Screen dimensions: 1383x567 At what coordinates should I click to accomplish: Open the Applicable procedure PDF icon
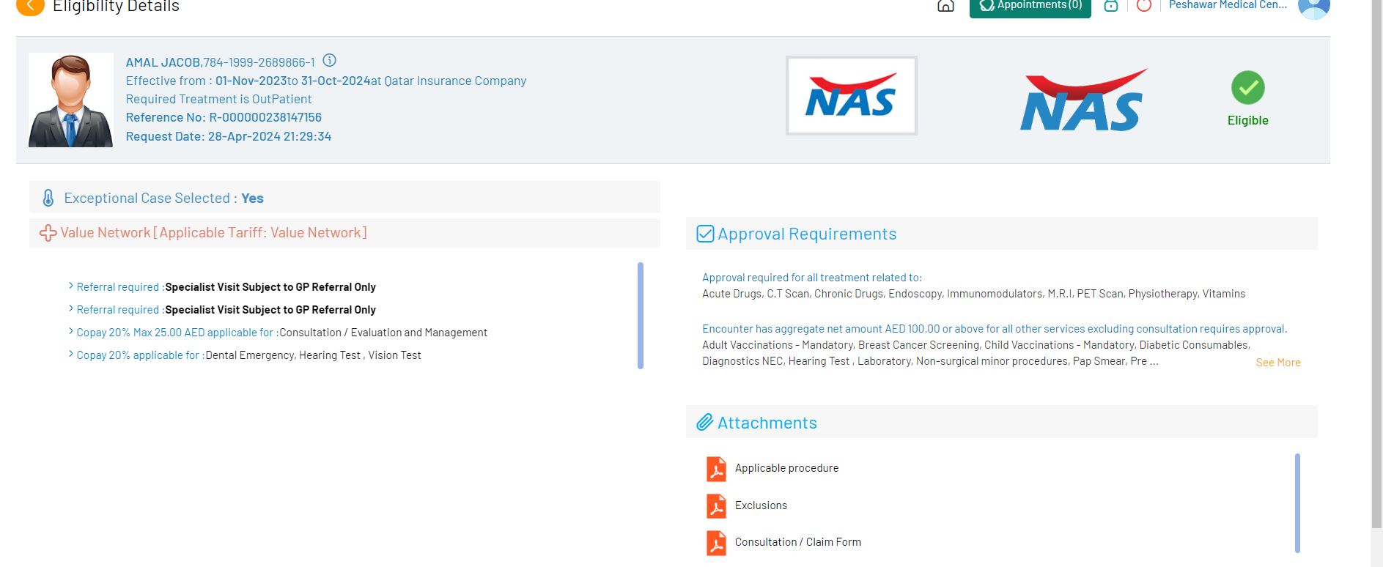716,469
